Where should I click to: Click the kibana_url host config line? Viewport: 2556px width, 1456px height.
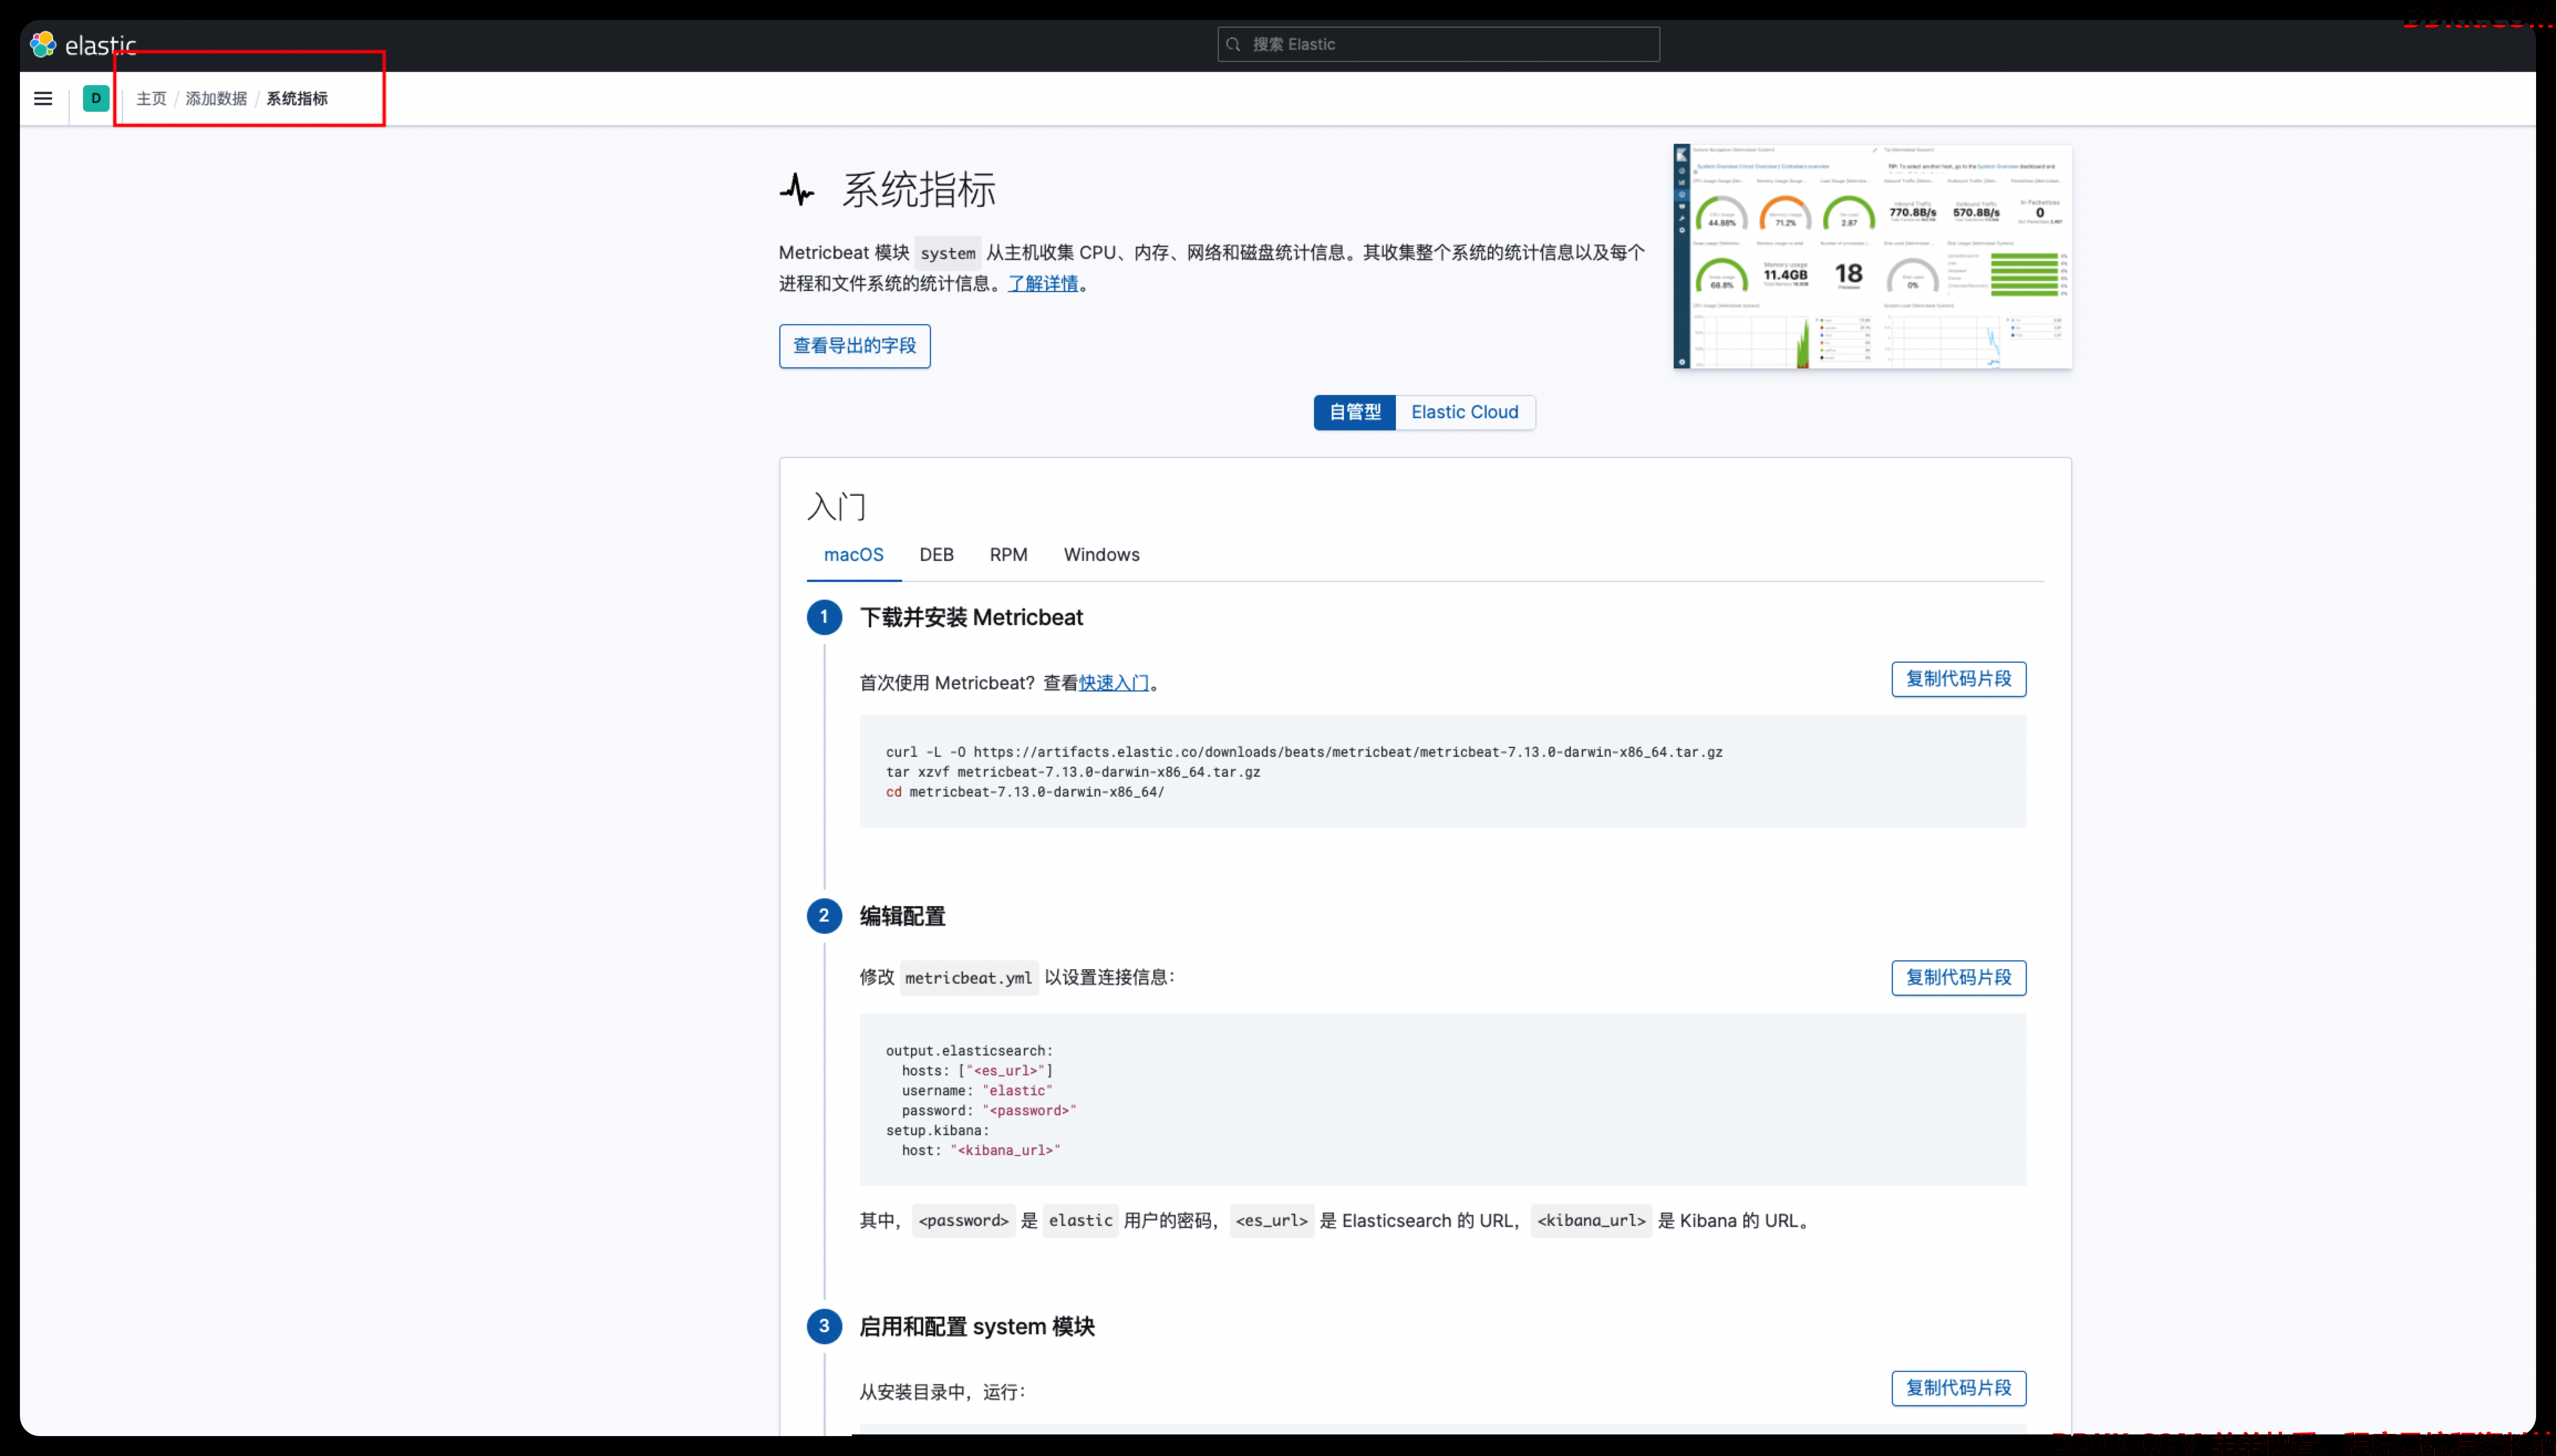click(x=980, y=1151)
